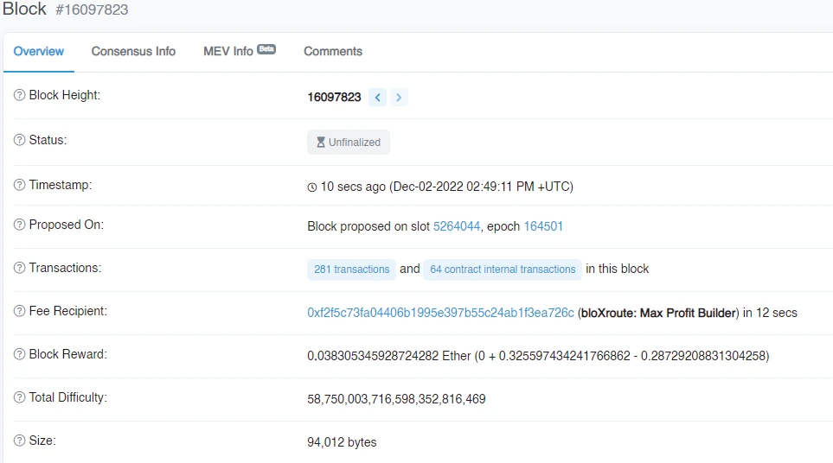Image resolution: width=833 pixels, height=463 pixels.
Task: Switch to Consensus Info tab
Action: (133, 52)
